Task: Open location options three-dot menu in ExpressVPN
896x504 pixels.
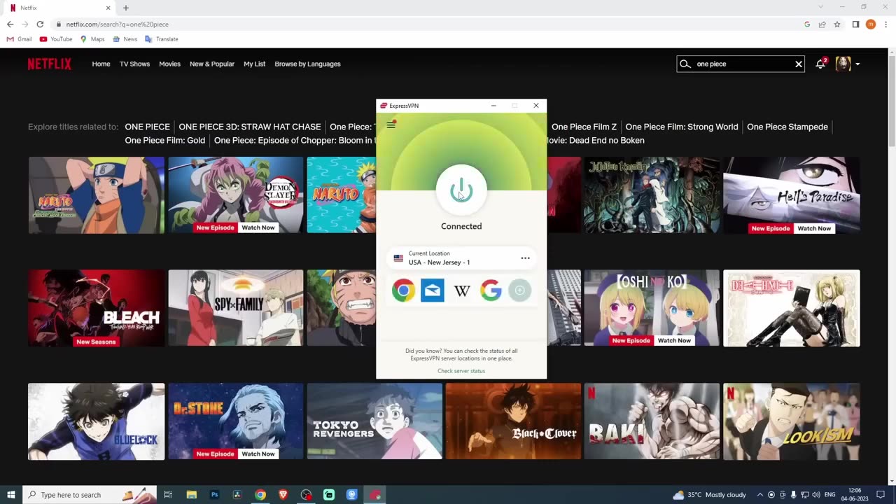Action: [525, 258]
